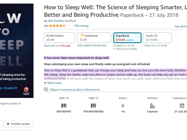This screenshot has width=187, height=140.
Task: Click the Publication date calendar icon
Action: click(x=182, y=106)
